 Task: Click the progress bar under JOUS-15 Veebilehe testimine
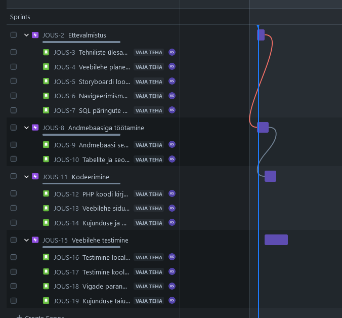tap(81, 247)
